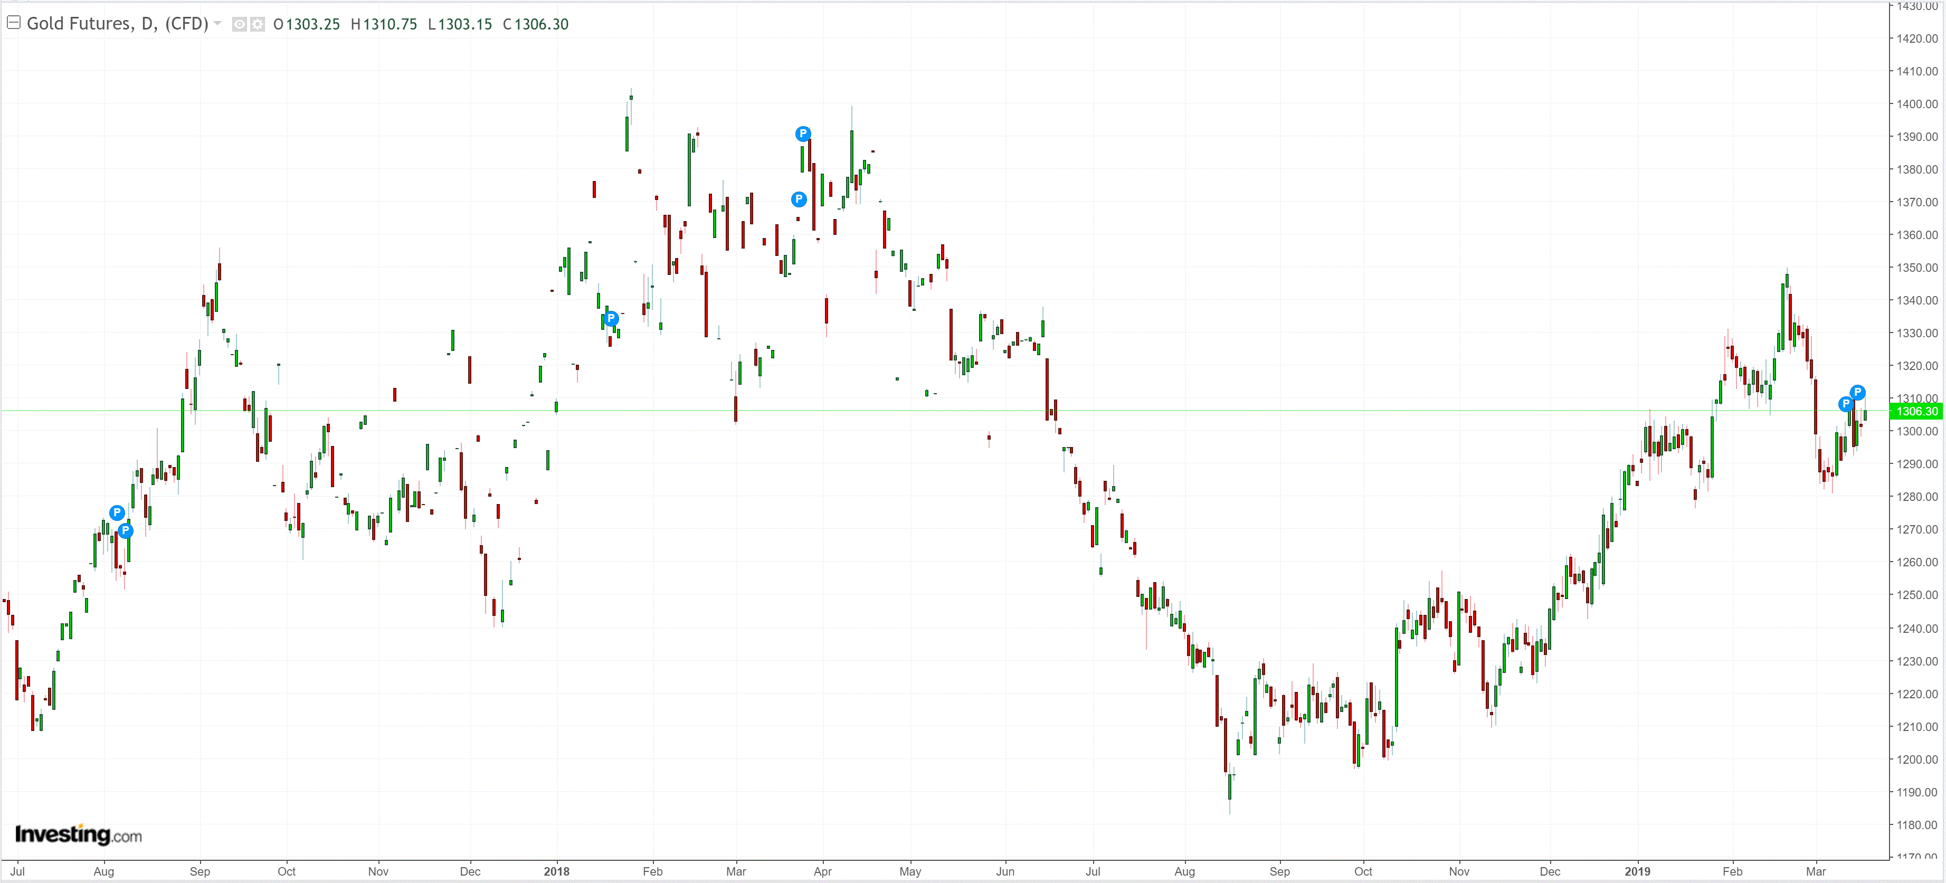
Task: Click the closing value C 1306.30 in header
Action: pyautogui.click(x=536, y=24)
